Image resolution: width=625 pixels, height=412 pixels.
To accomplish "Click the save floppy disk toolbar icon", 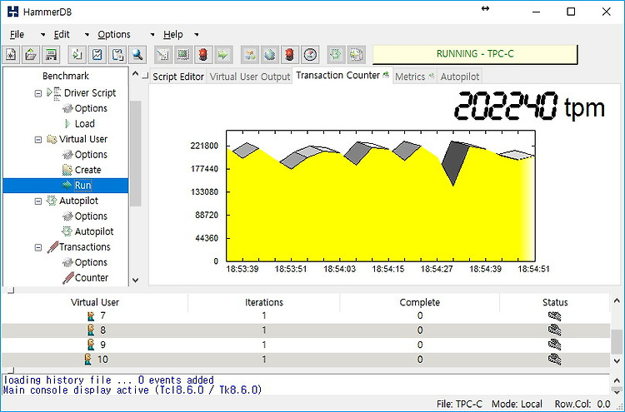I will (x=51, y=54).
